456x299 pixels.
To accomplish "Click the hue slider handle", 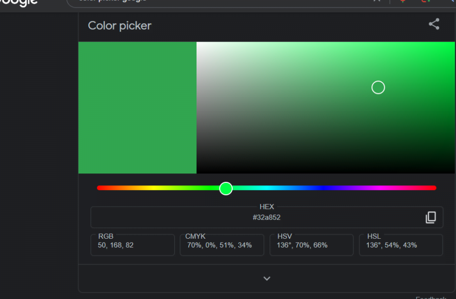I will pos(226,188).
